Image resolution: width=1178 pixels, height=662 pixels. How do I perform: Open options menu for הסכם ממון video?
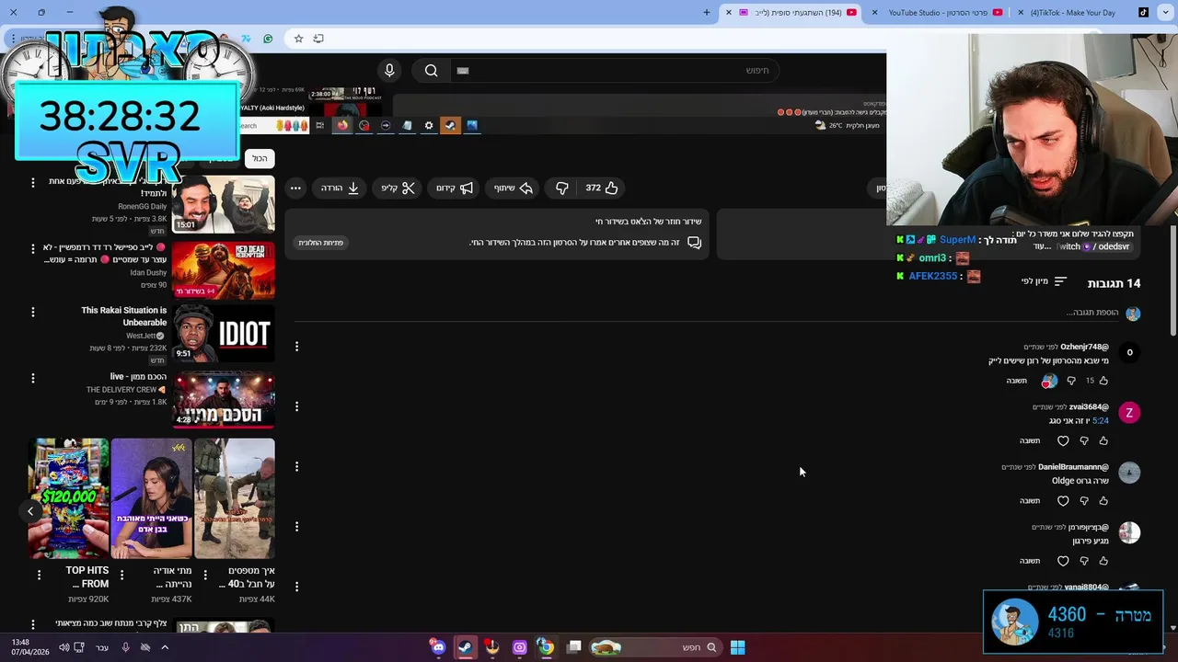[33, 378]
